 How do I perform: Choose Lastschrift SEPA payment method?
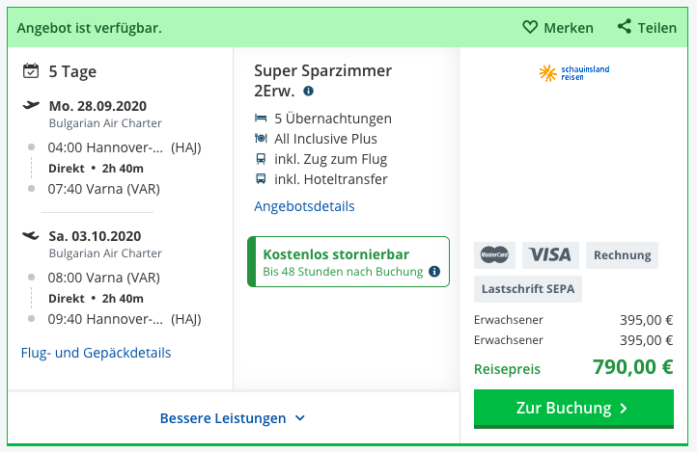tap(528, 289)
